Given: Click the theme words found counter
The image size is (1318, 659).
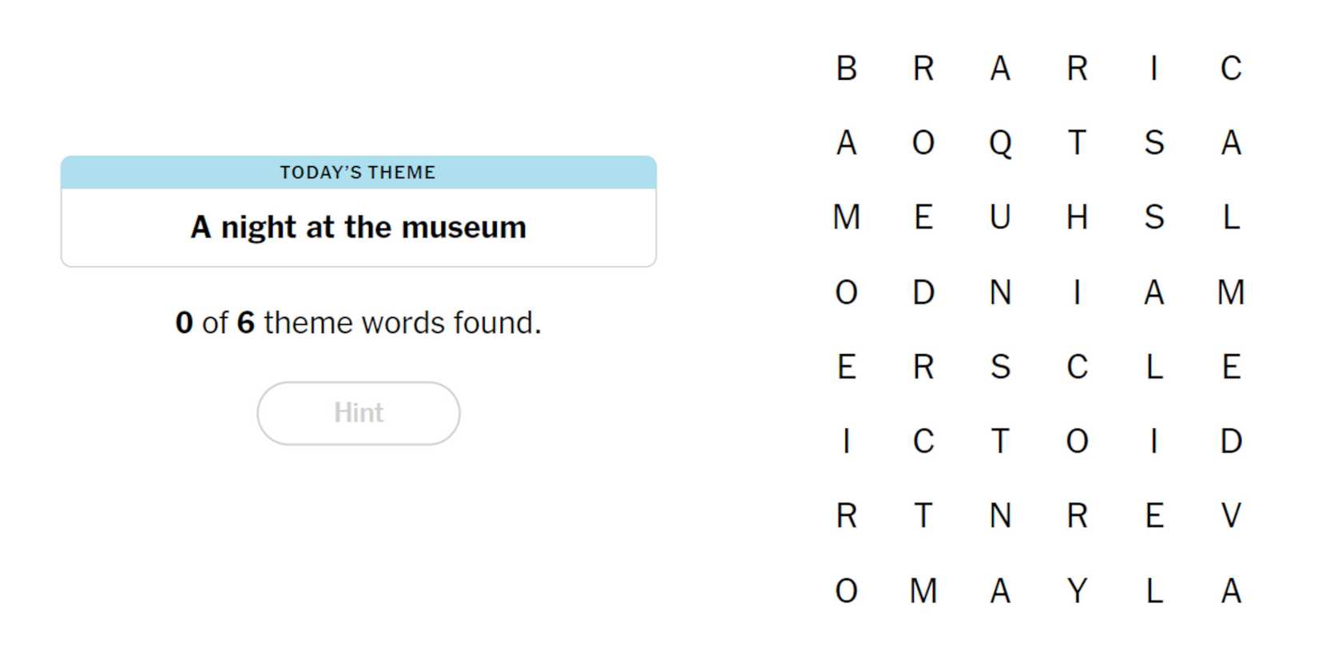Looking at the screenshot, I should (x=358, y=323).
